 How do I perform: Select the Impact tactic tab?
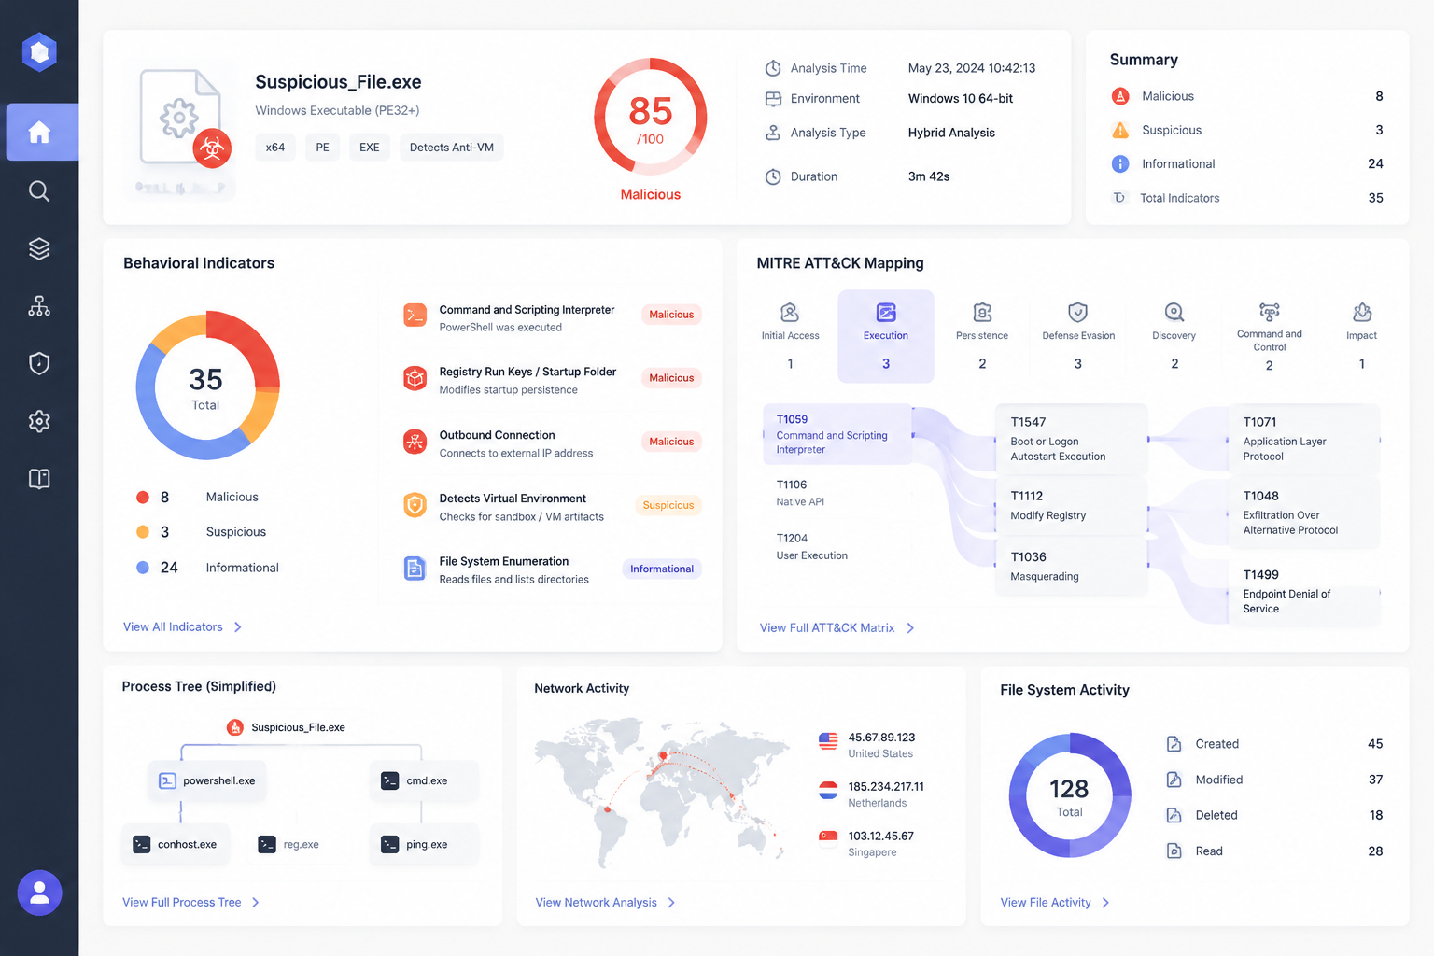click(x=1362, y=336)
